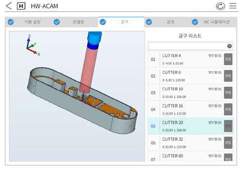Click the refresh circular arrow icon
The height and width of the screenshot is (179, 244).
click(x=220, y=6)
